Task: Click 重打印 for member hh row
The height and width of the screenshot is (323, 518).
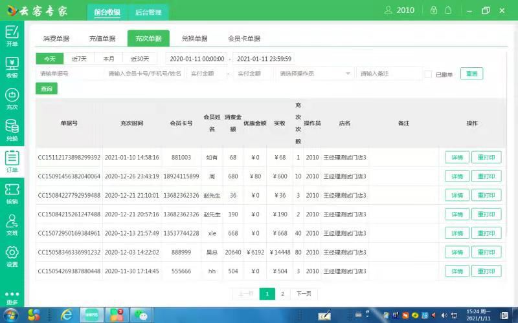Action: [486, 271]
